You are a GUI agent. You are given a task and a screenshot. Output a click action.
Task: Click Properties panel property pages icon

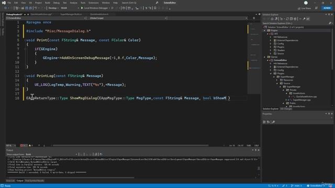pyautogui.click(x=273, y=122)
